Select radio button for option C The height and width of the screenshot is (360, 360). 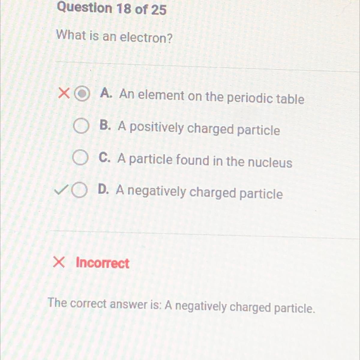(80, 158)
